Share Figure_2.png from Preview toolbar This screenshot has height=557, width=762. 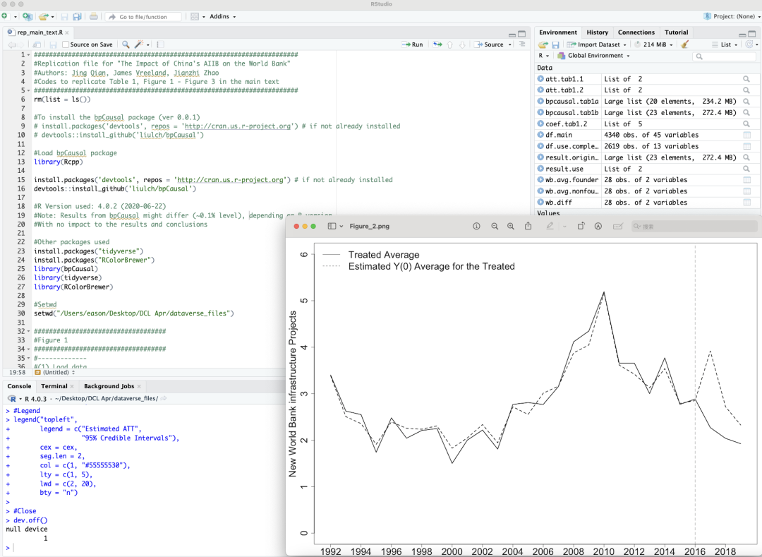[528, 226]
